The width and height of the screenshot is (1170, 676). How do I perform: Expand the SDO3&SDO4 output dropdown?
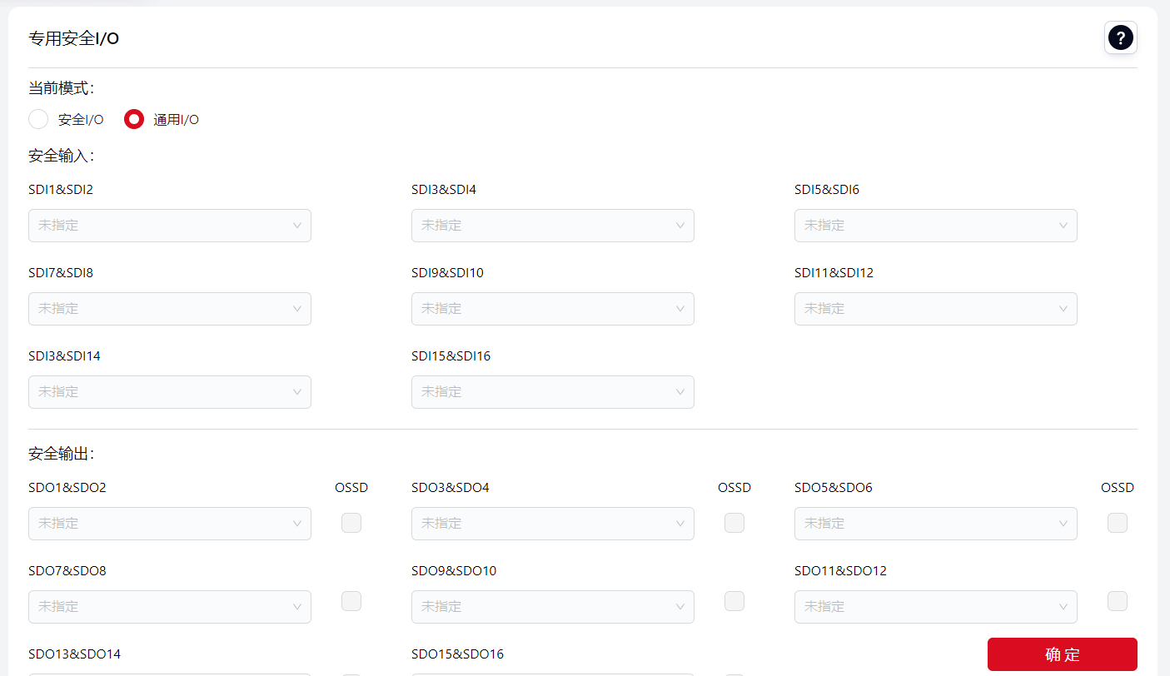[x=552, y=524]
